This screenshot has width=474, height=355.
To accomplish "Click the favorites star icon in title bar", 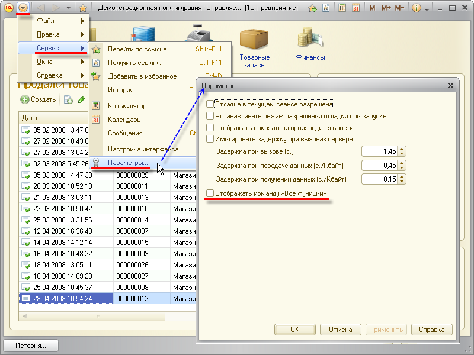I will (83, 8).
